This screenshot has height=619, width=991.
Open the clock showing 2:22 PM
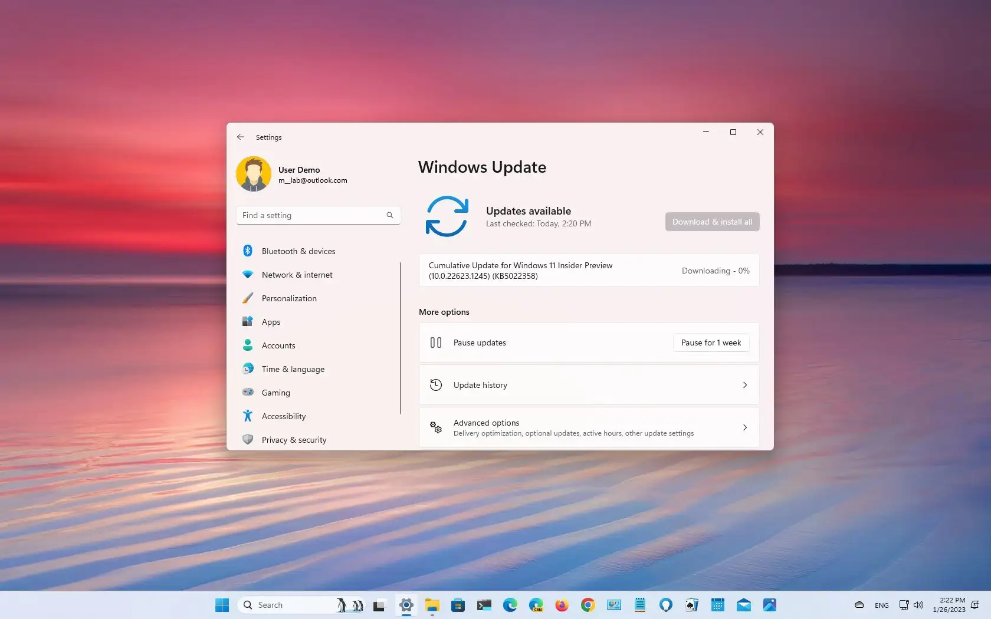[x=949, y=605]
